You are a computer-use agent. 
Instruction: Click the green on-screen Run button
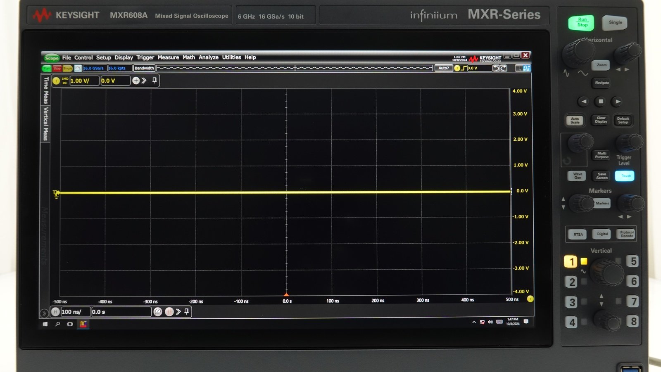46,68
